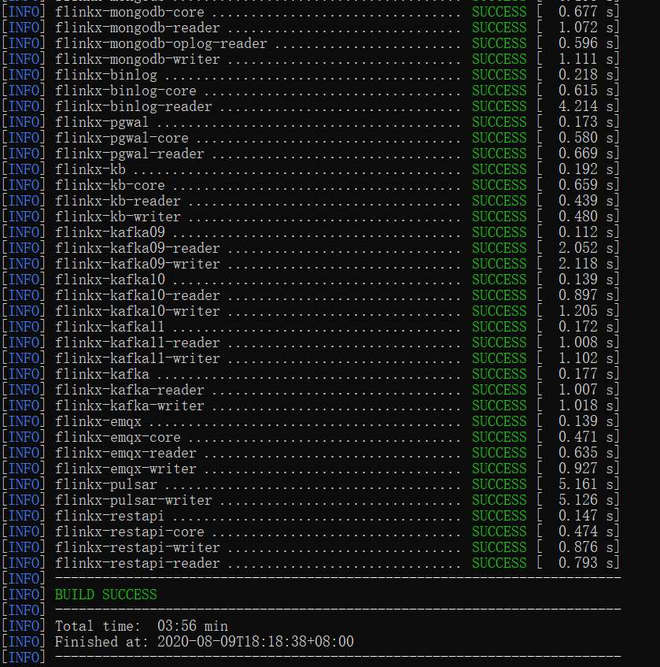Select the flinkx-binlog-reader line
Image resolution: width=660 pixels, height=667 pixels.
click(x=310, y=106)
